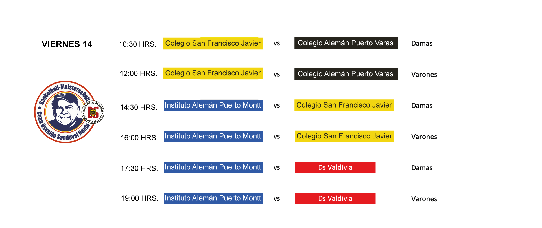Choose the 16:00 HRS. time slot
Image resolution: width=542 pixels, height=228 pixels.
tap(139, 138)
